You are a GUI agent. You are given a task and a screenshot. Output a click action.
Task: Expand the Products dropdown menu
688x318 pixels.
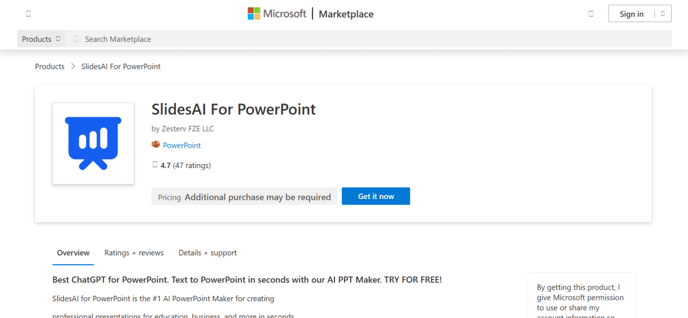click(42, 39)
